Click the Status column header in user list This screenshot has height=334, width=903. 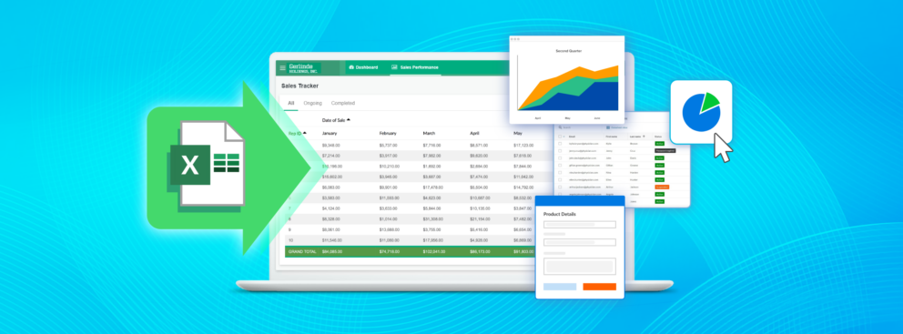(658, 137)
